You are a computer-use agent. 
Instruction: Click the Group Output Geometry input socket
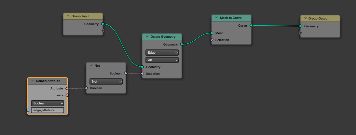(x=300, y=26)
